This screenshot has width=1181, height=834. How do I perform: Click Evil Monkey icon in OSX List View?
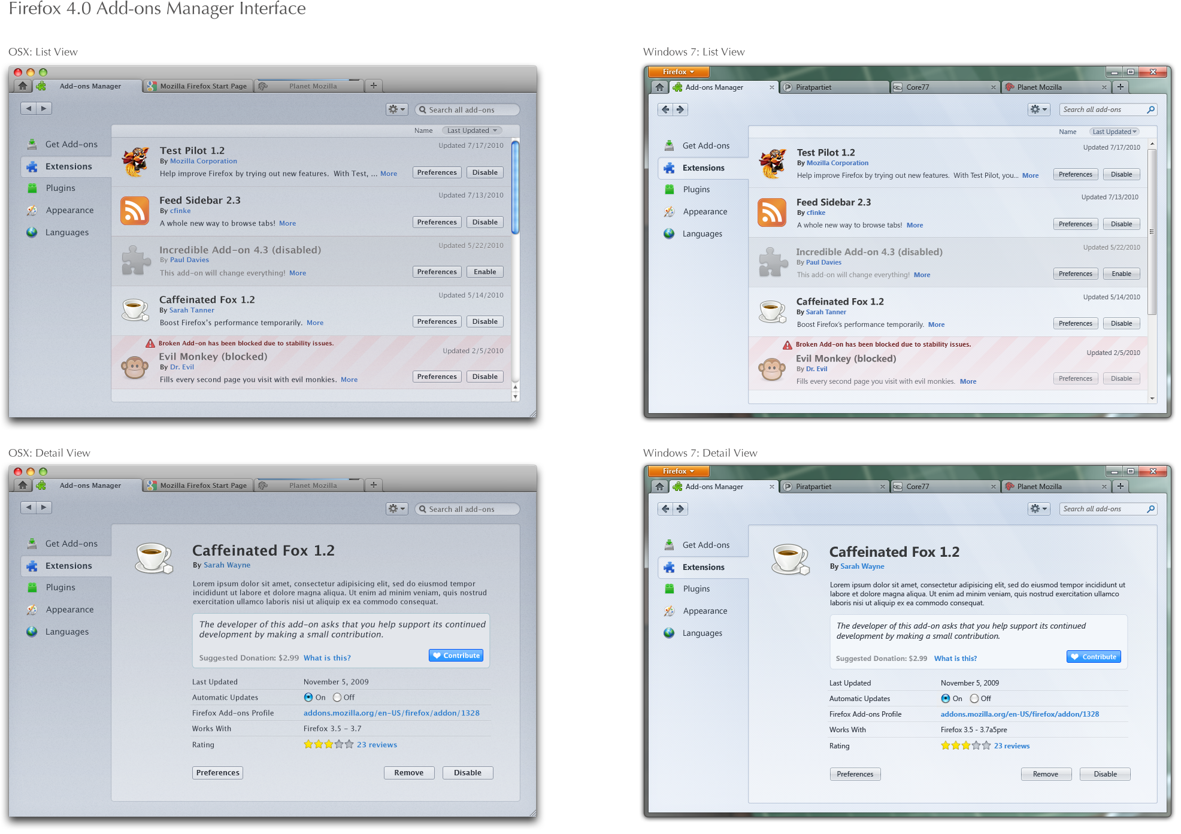coord(135,367)
